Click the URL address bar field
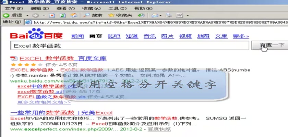Image resolution: width=288 pixels, height=137 pixels. (x=156, y=22)
